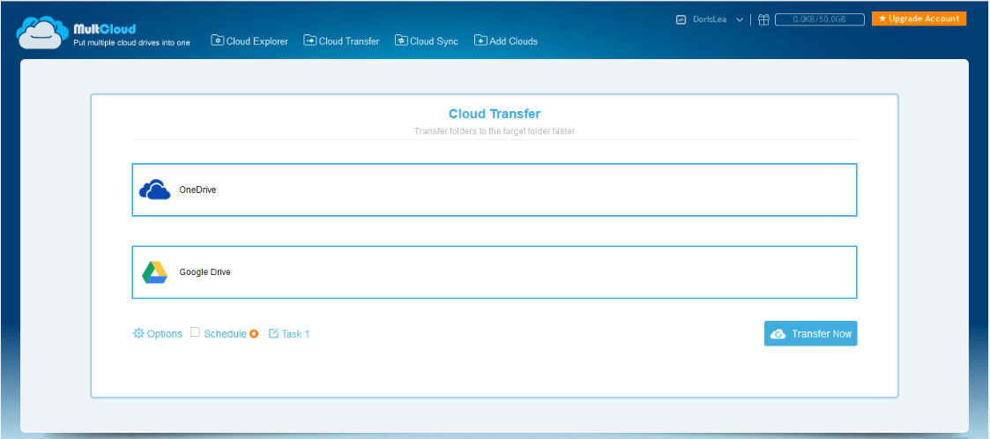Click the Google Drive label text
Image resolution: width=990 pixels, height=439 pixels.
(205, 272)
